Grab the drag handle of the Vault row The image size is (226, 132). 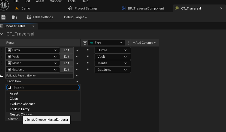click(2, 56)
